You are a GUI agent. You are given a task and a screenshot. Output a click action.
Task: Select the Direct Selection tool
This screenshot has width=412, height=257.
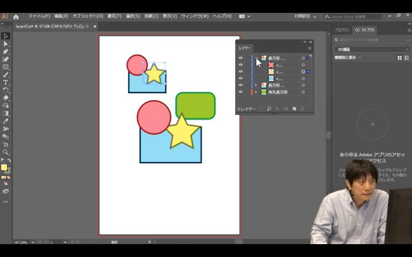(6, 44)
